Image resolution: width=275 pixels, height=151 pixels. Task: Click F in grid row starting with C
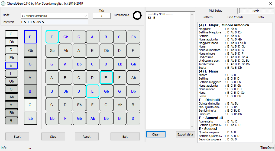[x=93, y=105]
